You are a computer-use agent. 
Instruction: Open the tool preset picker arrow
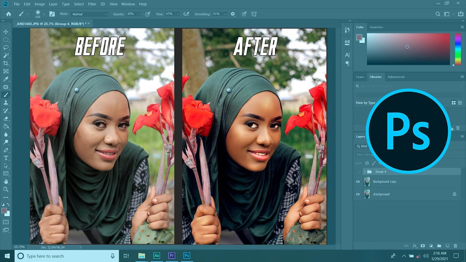[x=27, y=14]
